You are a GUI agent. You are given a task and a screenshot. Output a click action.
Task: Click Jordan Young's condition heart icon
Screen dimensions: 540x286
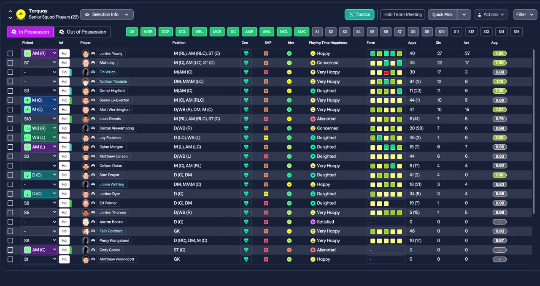[x=246, y=54]
